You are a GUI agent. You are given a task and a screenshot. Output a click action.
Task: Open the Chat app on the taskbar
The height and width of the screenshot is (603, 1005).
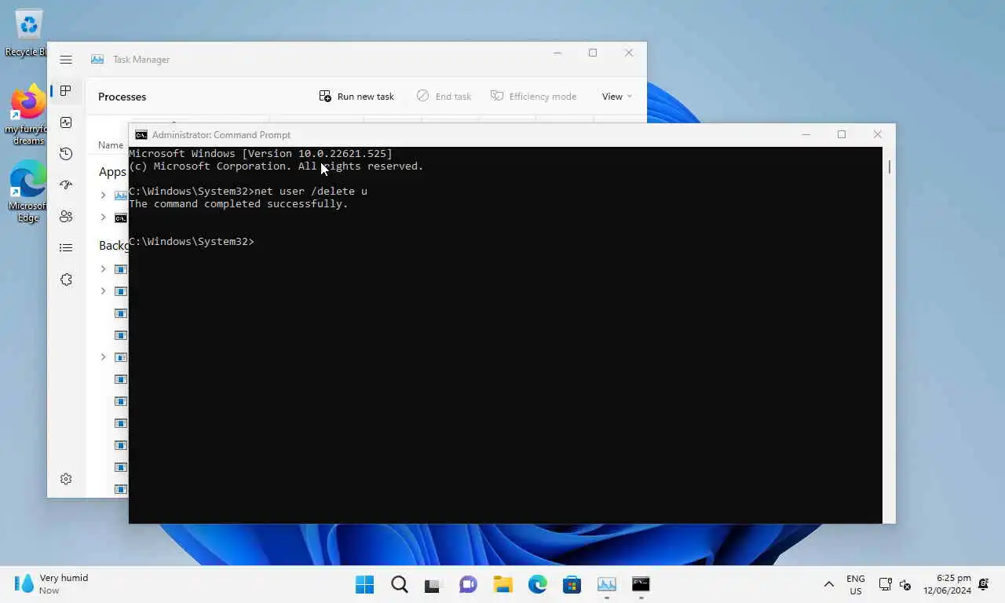pos(468,584)
